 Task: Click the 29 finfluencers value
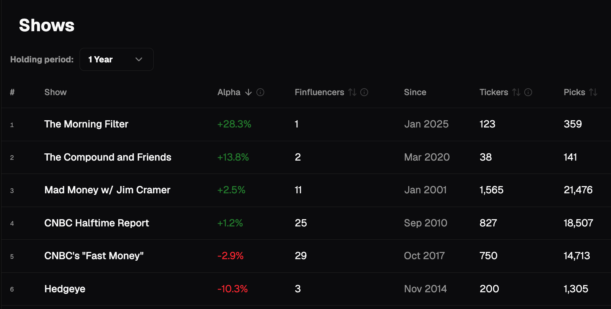(301, 256)
